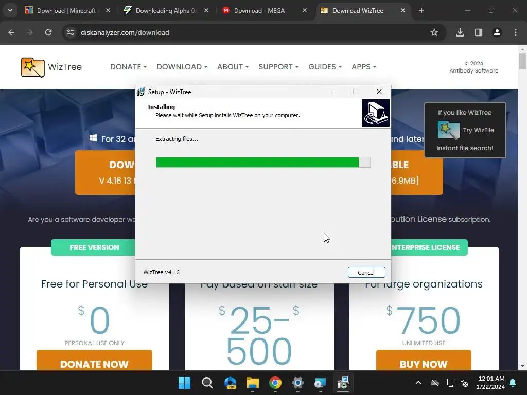This screenshot has height=395, width=527.
Task: Click the 'Antibody Software' copyright text
Action: point(474,70)
